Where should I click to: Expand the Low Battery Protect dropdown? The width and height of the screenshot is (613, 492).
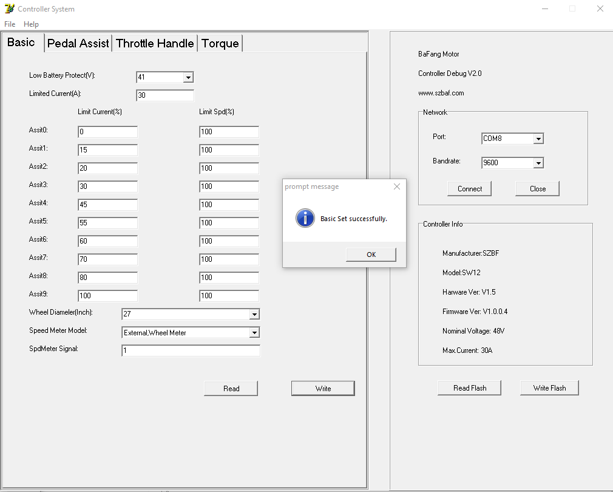(188, 77)
